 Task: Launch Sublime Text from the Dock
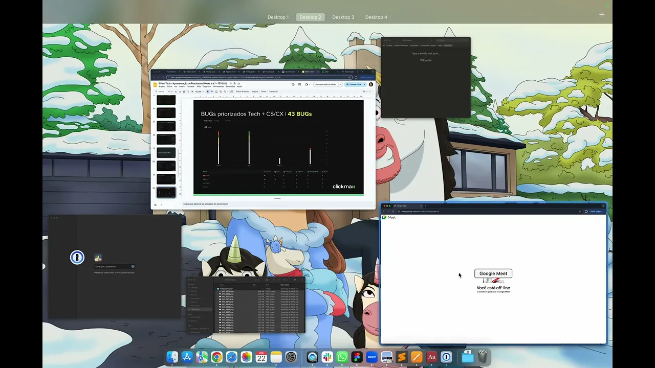402,357
